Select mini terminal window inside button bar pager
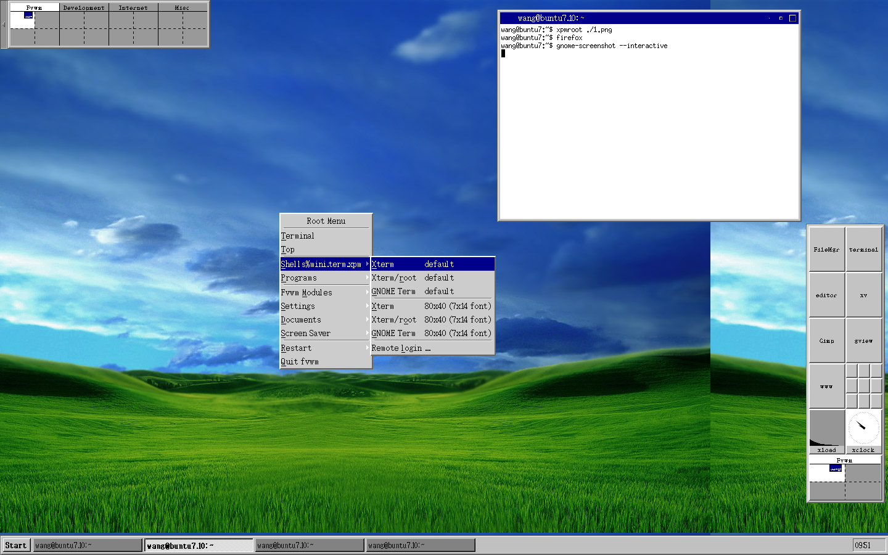Image resolution: width=888 pixels, height=555 pixels. [x=836, y=469]
